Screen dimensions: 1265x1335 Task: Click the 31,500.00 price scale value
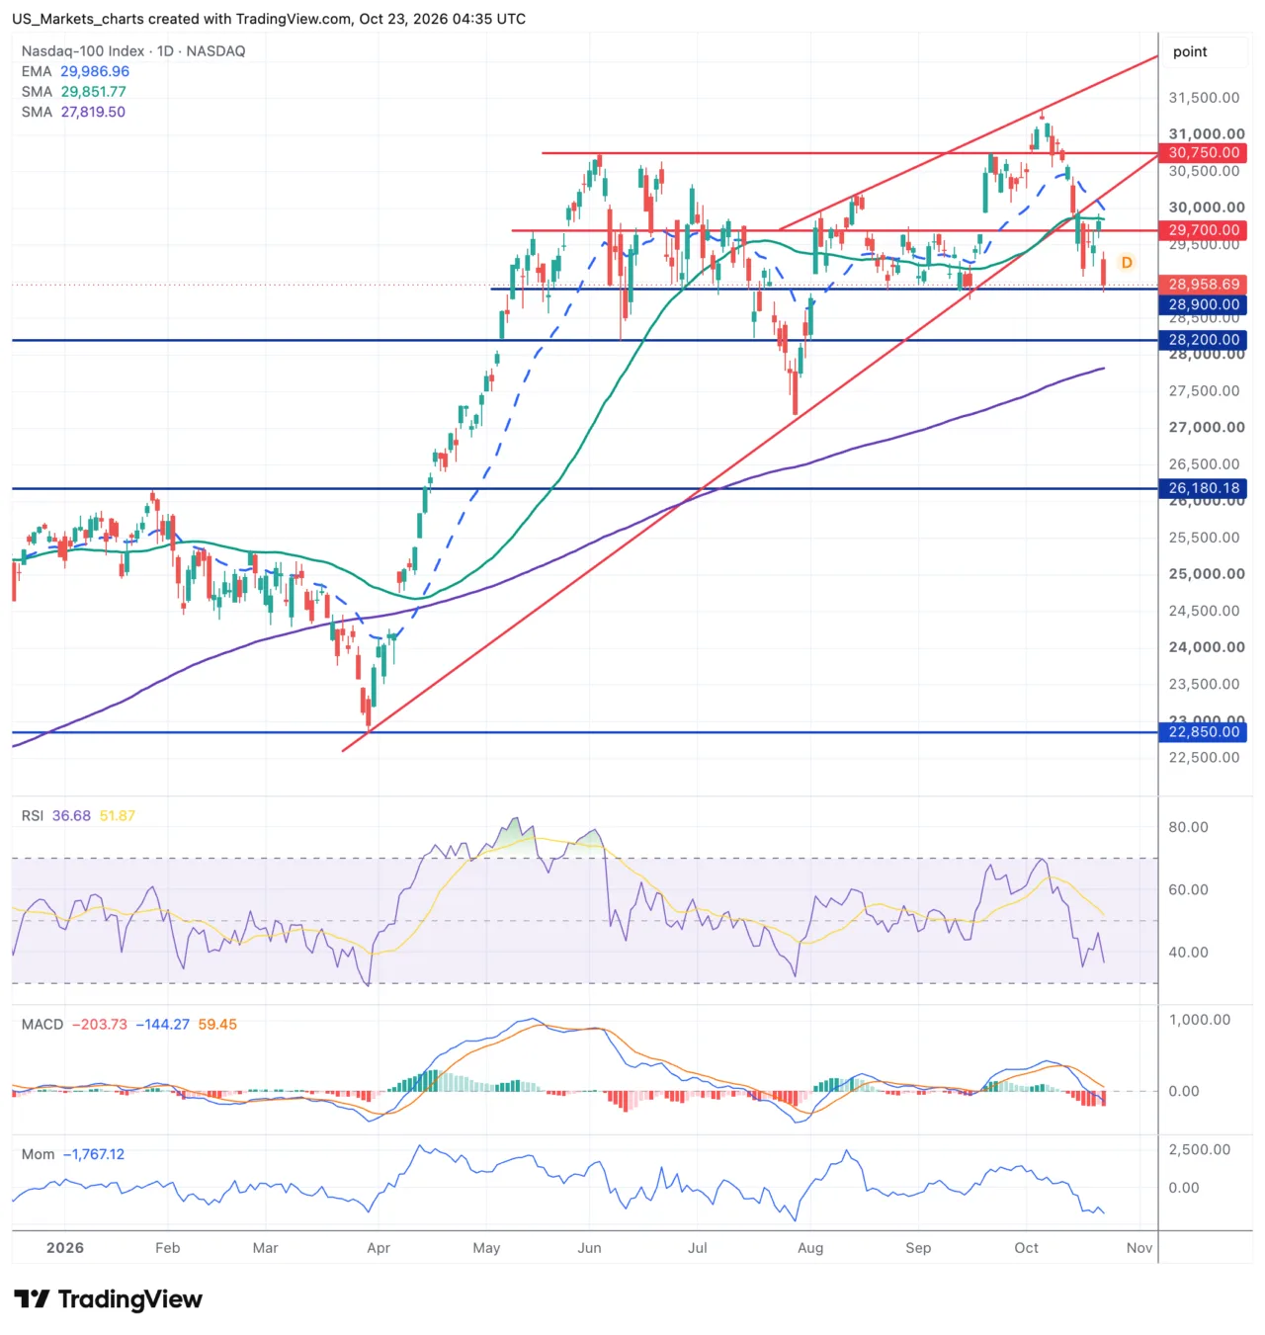[x=1204, y=98]
